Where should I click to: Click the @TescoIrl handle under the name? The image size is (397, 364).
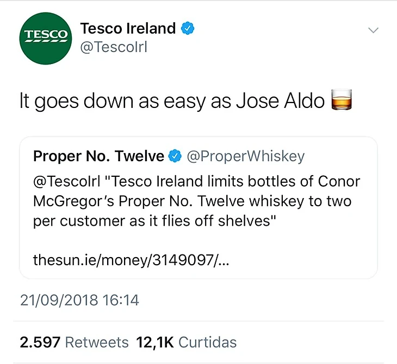[x=114, y=47]
